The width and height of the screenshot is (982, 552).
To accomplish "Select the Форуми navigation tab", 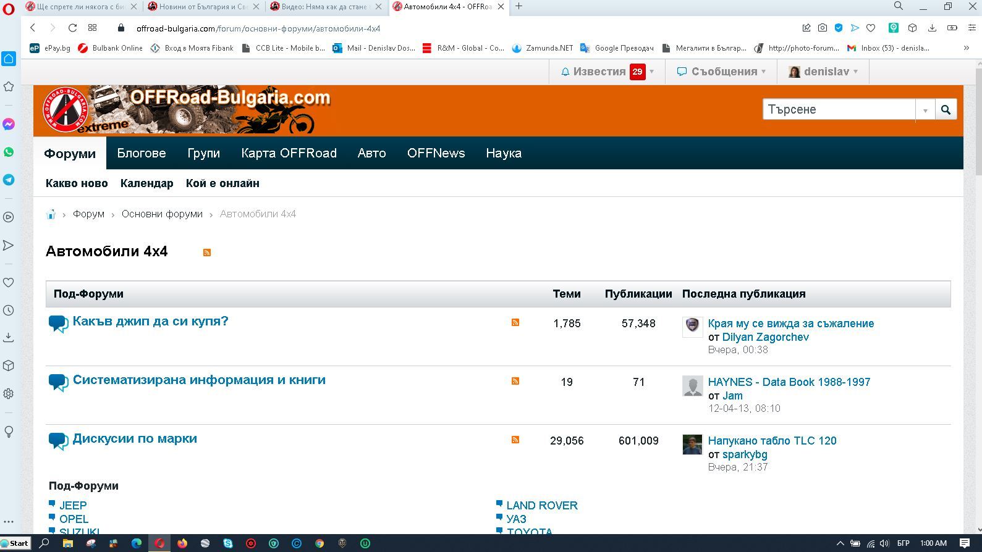I will tap(70, 153).
